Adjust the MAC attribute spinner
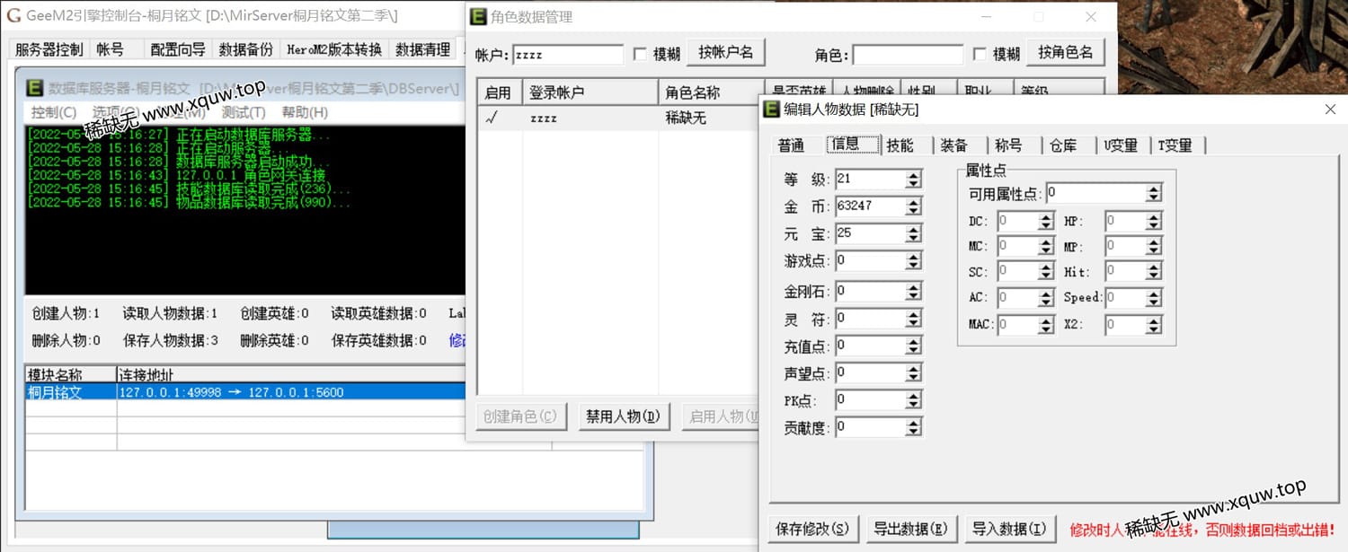1348x552 pixels. tap(1046, 324)
